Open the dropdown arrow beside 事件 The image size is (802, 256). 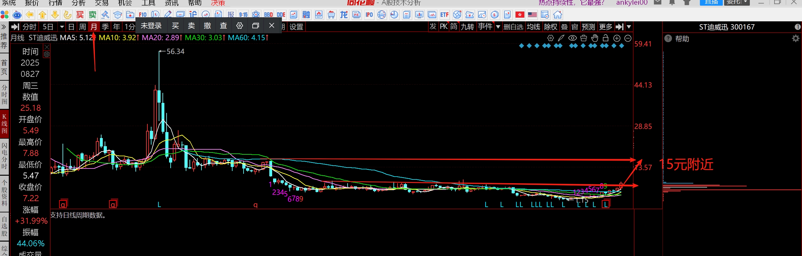coord(498,27)
